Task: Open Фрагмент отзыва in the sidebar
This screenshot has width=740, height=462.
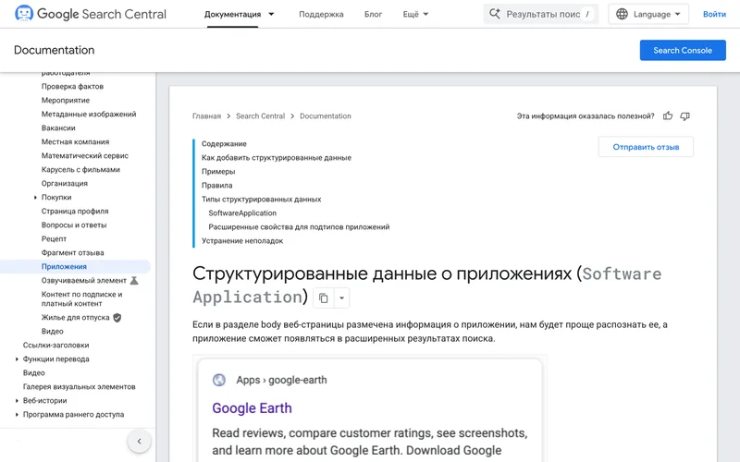Action: [x=72, y=253]
